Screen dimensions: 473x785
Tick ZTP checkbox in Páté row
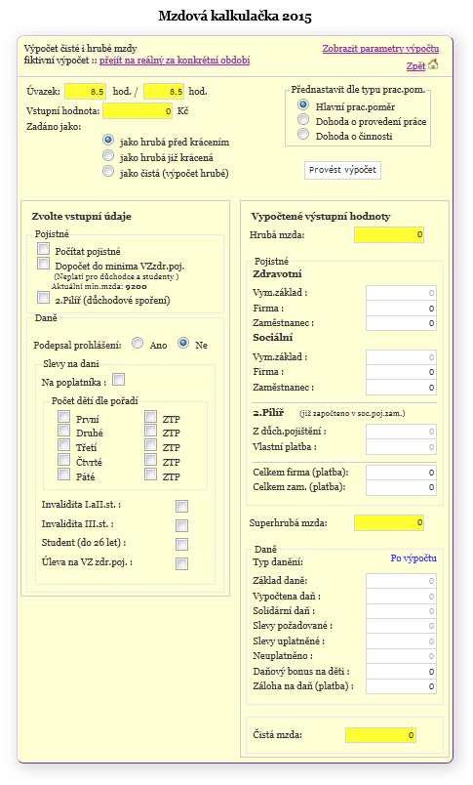(x=150, y=475)
